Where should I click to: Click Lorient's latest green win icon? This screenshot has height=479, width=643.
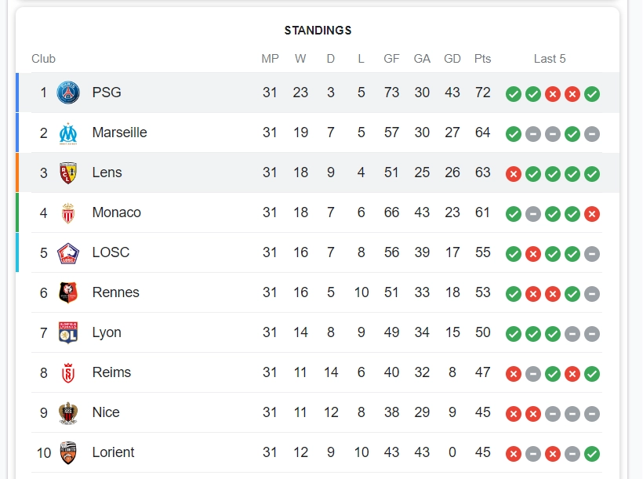pos(592,454)
